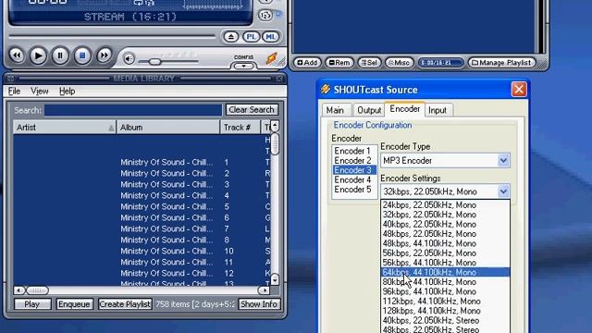Click the Create Playlist button

pyautogui.click(x=125, y=304)
